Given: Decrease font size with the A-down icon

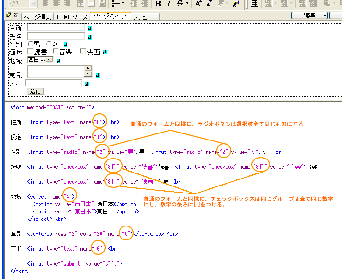Looking at the screenshot, I should point(209,3).
